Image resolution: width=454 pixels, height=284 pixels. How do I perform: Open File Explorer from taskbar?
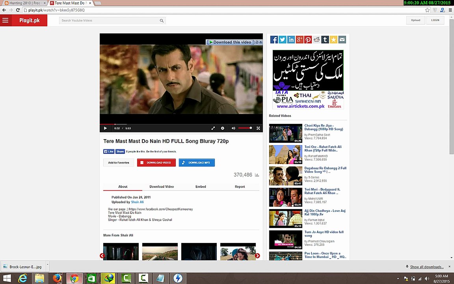click(x=40, y=278)
